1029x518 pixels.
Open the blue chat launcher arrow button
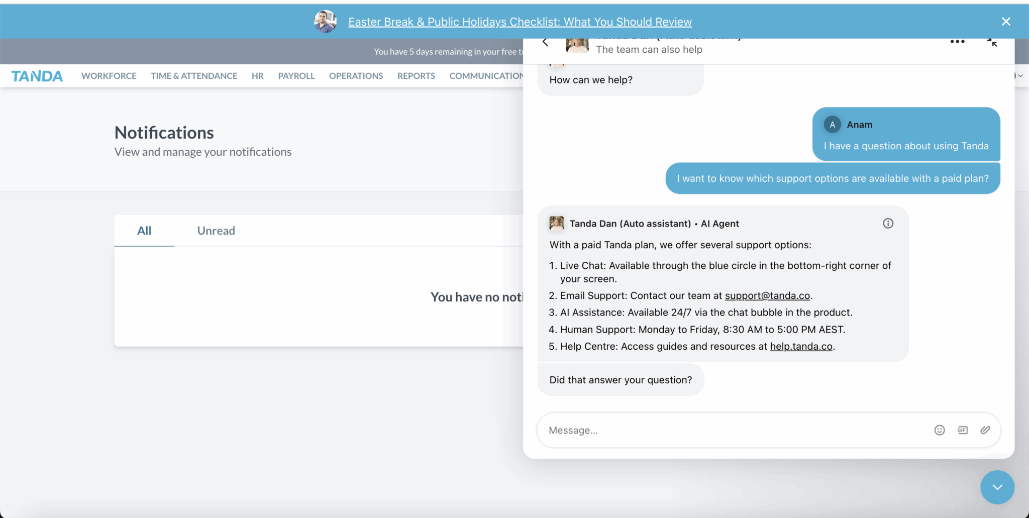click(997, 487)
